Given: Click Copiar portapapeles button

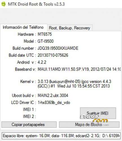Looking at the screenshot, I should (29, 125).
